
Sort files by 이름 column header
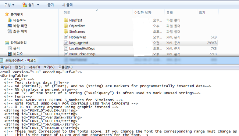(67, 12)
